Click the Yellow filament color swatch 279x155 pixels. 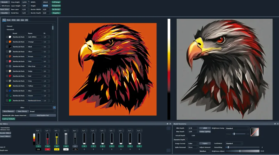[10, 86]
